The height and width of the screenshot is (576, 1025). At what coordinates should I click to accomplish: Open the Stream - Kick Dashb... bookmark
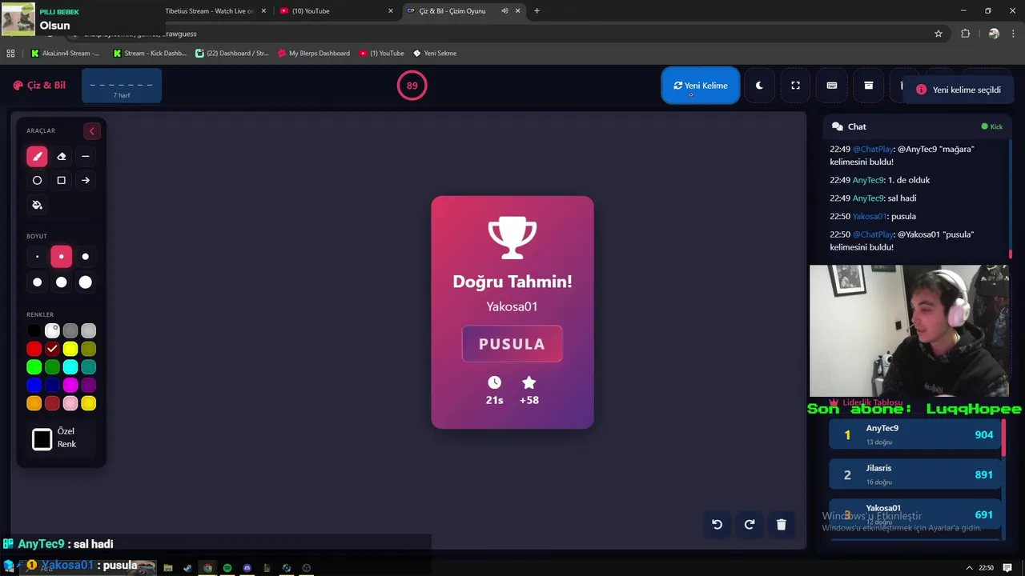pos(150,54)
